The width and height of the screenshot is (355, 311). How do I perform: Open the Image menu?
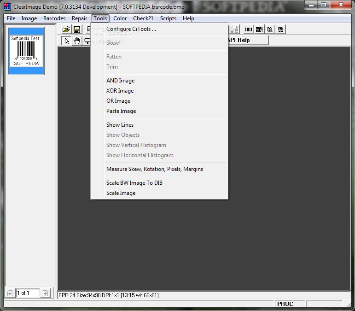click(29, 18)
